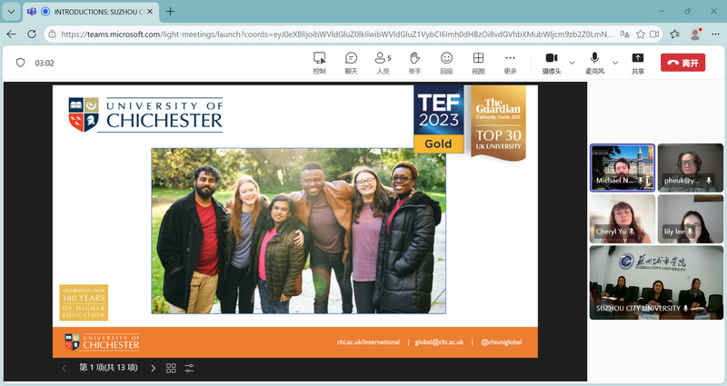727x386 pixels.
Task: Expand the microphone device options arrow
Action: [615, 63]
